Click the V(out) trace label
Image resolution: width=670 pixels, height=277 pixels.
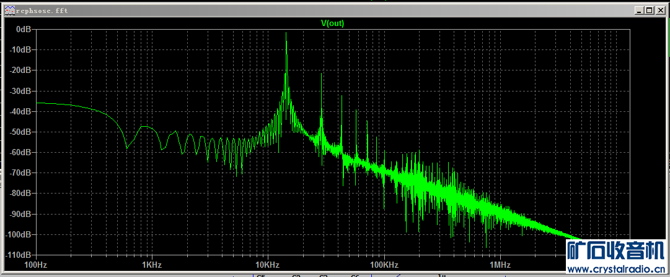tap(332, 23)
